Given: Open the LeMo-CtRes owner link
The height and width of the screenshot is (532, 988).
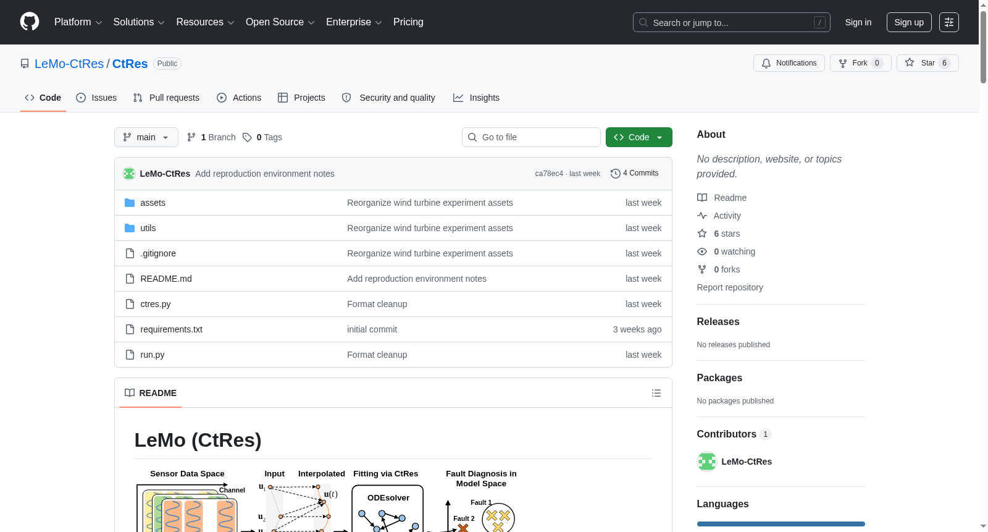Looking at the screenshot, I should coord(69,64).
